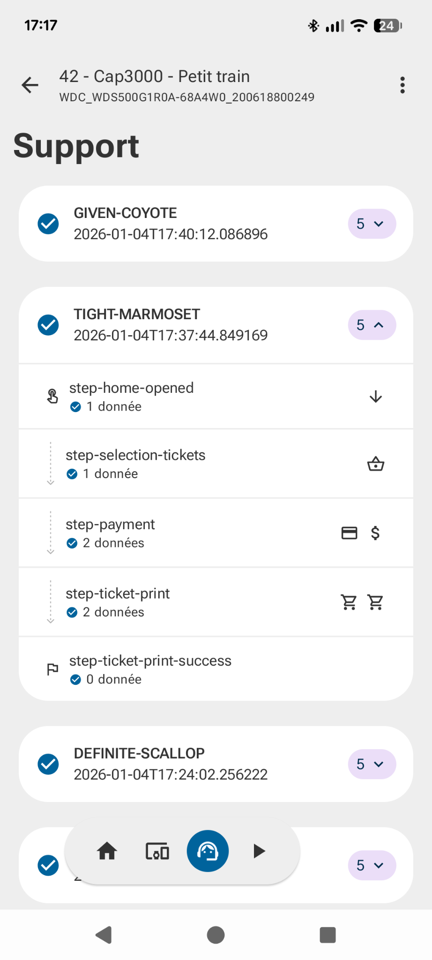This screenshot has height=960, width=432.
Task: Tap the dollar sign icon on step-payment
Action: click(x=375, y=533)
